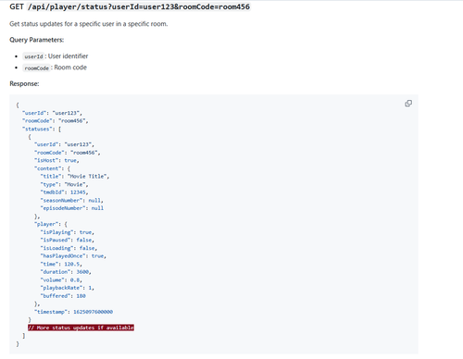Click the "statuses": [ line
This screenshot has height=359, width=463.
(42, 129)
